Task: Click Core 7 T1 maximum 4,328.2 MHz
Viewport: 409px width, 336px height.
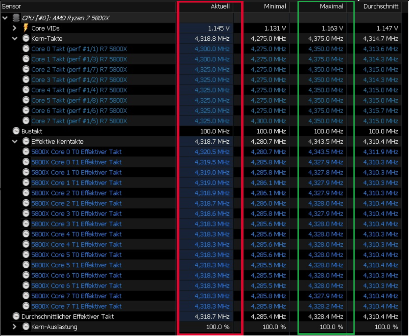Action: point(326,306)
